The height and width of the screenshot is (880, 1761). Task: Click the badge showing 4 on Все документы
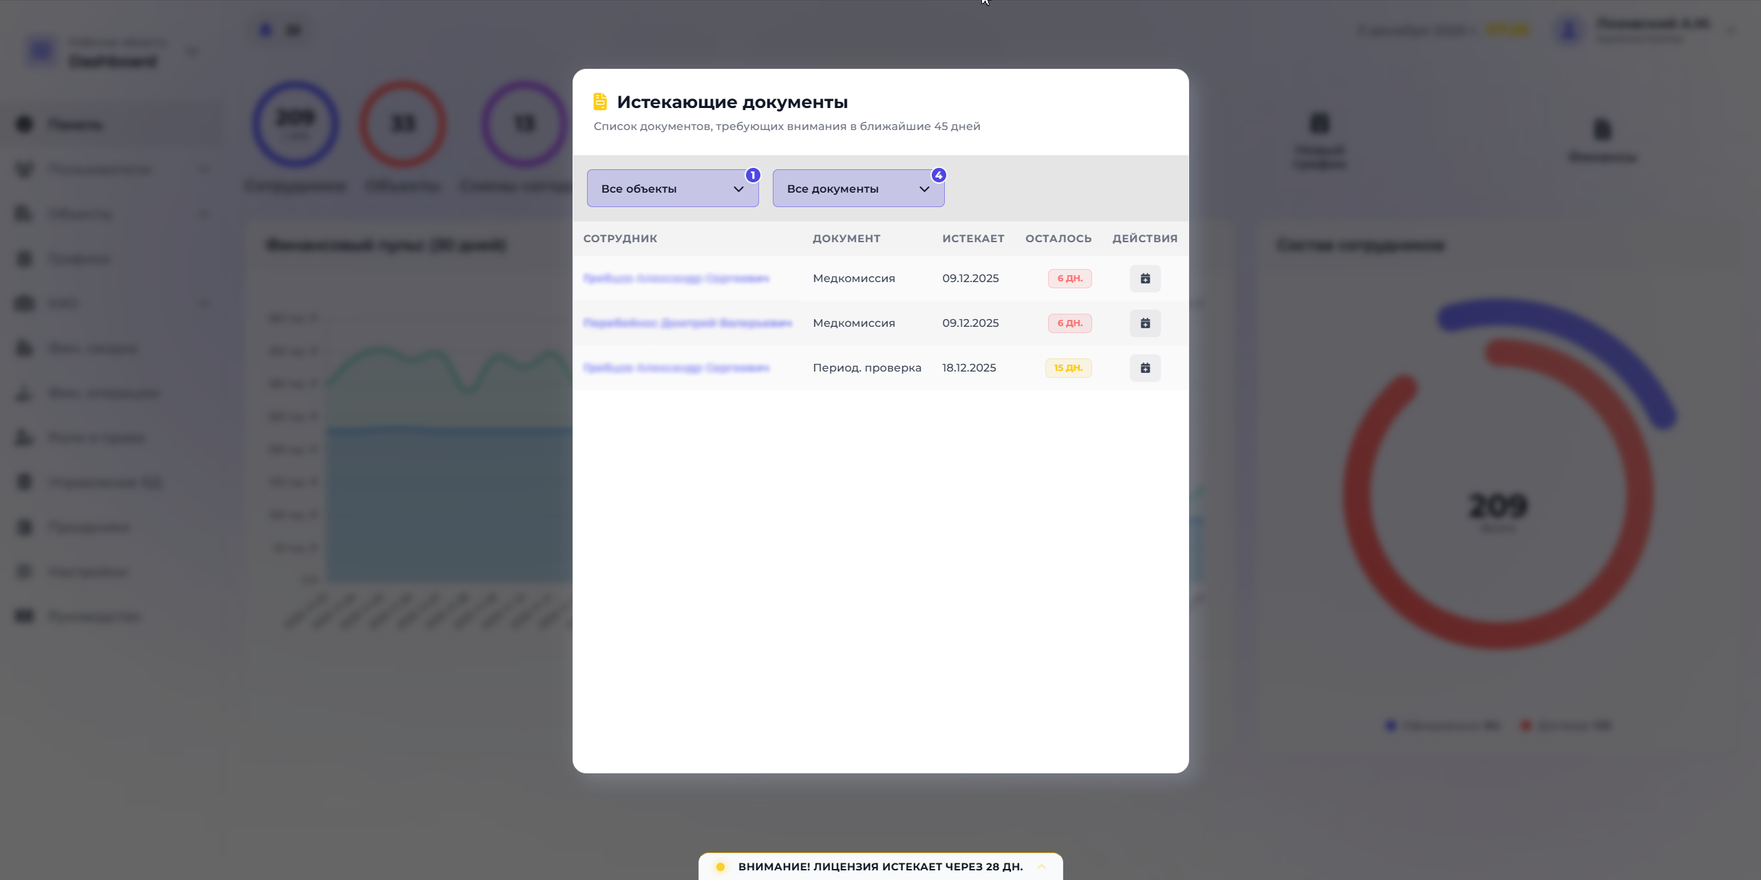click(x=938, y=175)
